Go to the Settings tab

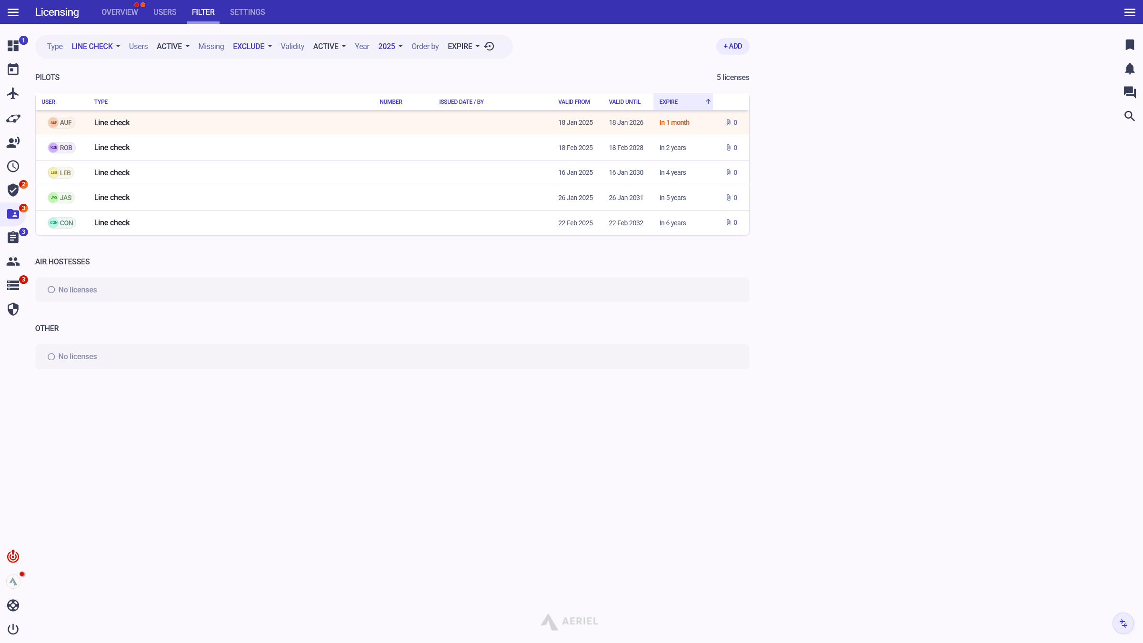tap(247, 12)
